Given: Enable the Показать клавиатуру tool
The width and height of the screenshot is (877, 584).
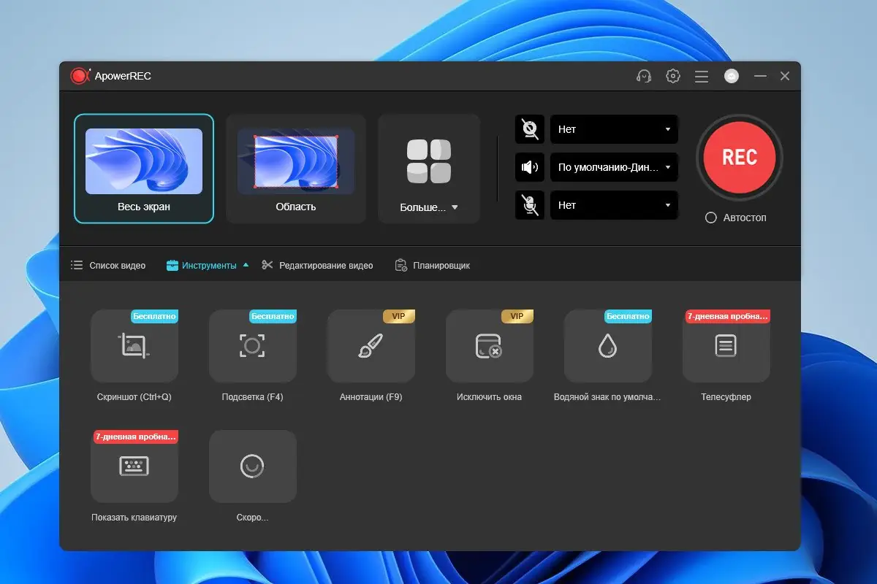Looking at the screenshot, I should pyautogui.click(x=134, y=466).
